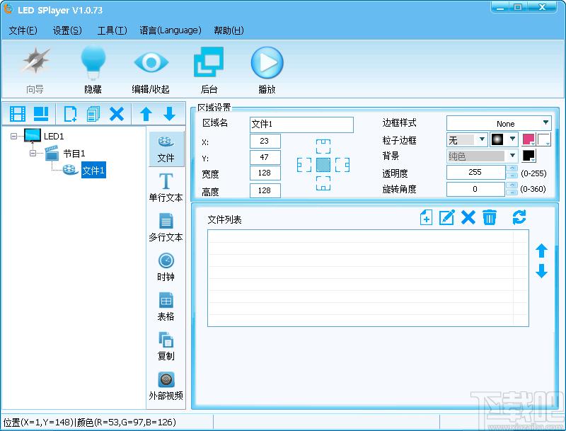Viewport: 566px width, 431px height.
Task: Move tree item up with arrow
Action: coord(146,114)
